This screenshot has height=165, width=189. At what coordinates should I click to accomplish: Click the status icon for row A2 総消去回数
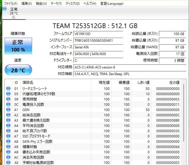[8, 115]
